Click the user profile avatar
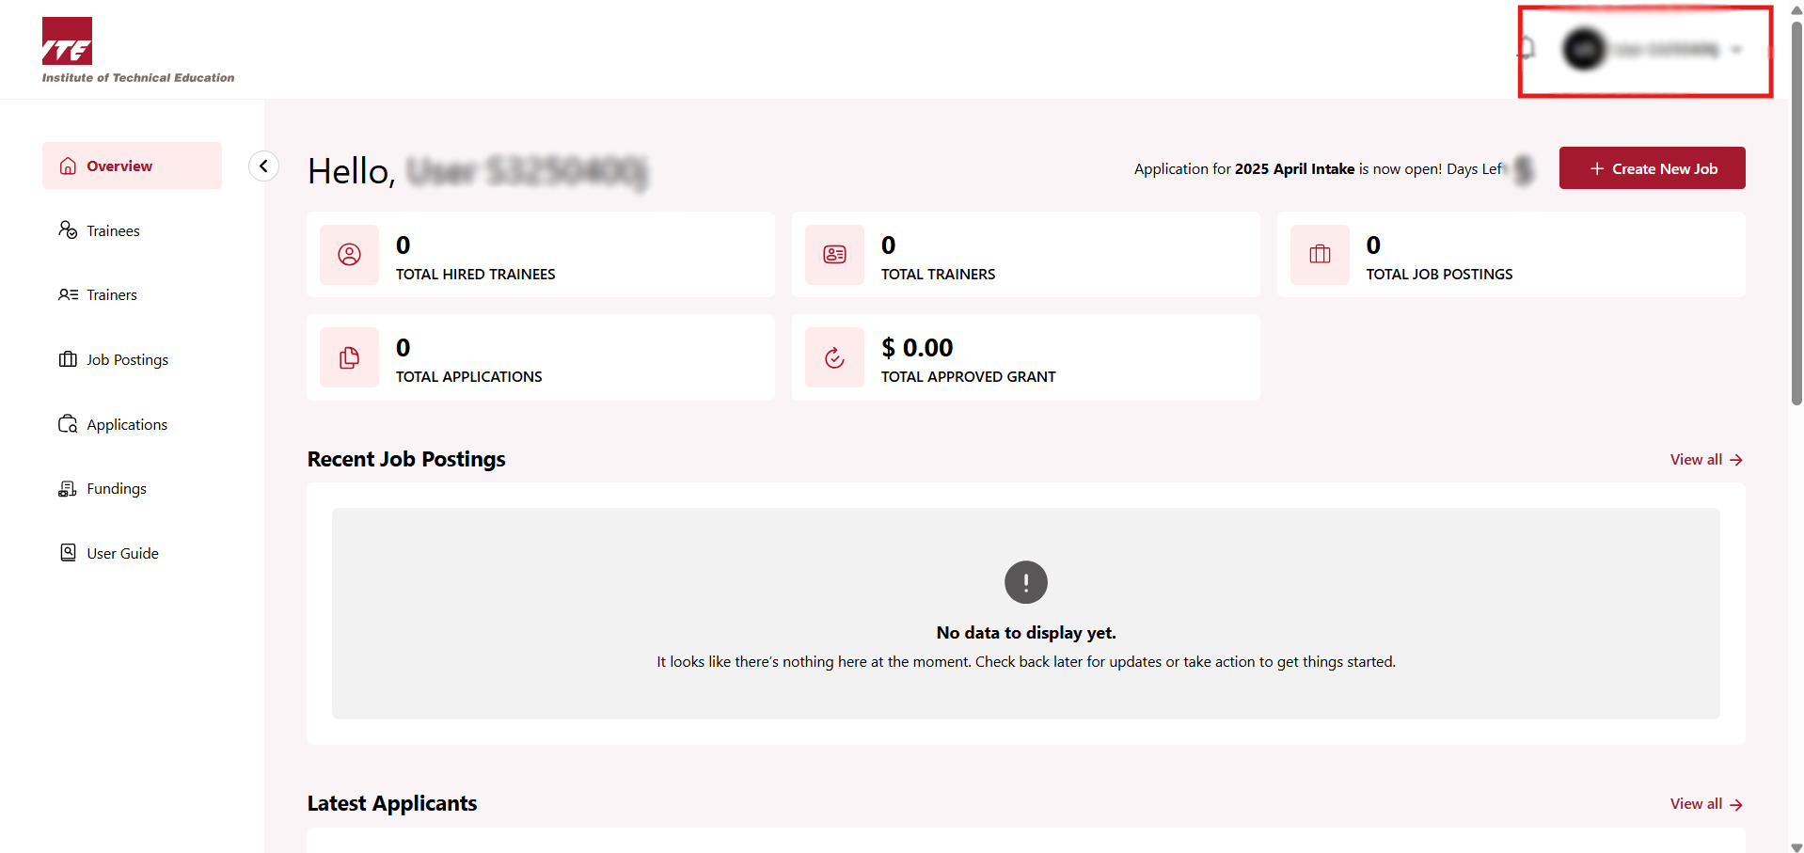The image size is (1804, 853). click(1584, 49)
